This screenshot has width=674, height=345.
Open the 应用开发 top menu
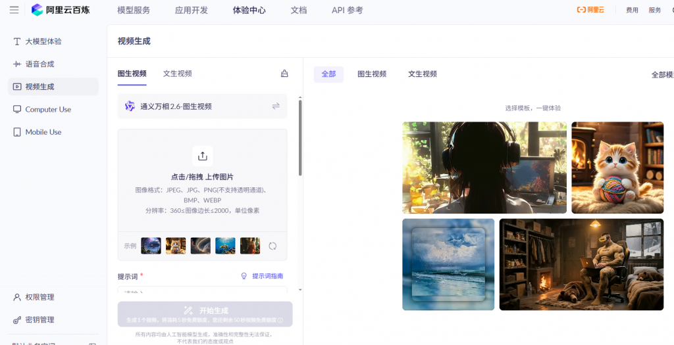tap(192, 10)
